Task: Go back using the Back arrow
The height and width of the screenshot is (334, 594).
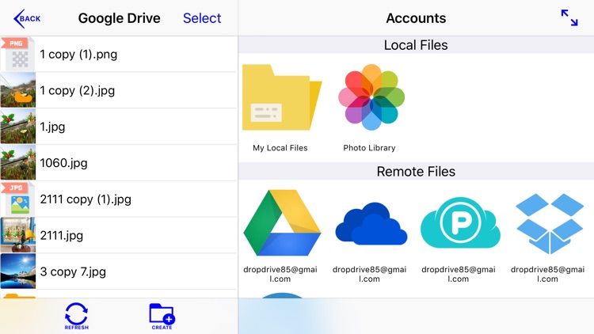Action: coord(27,18)
